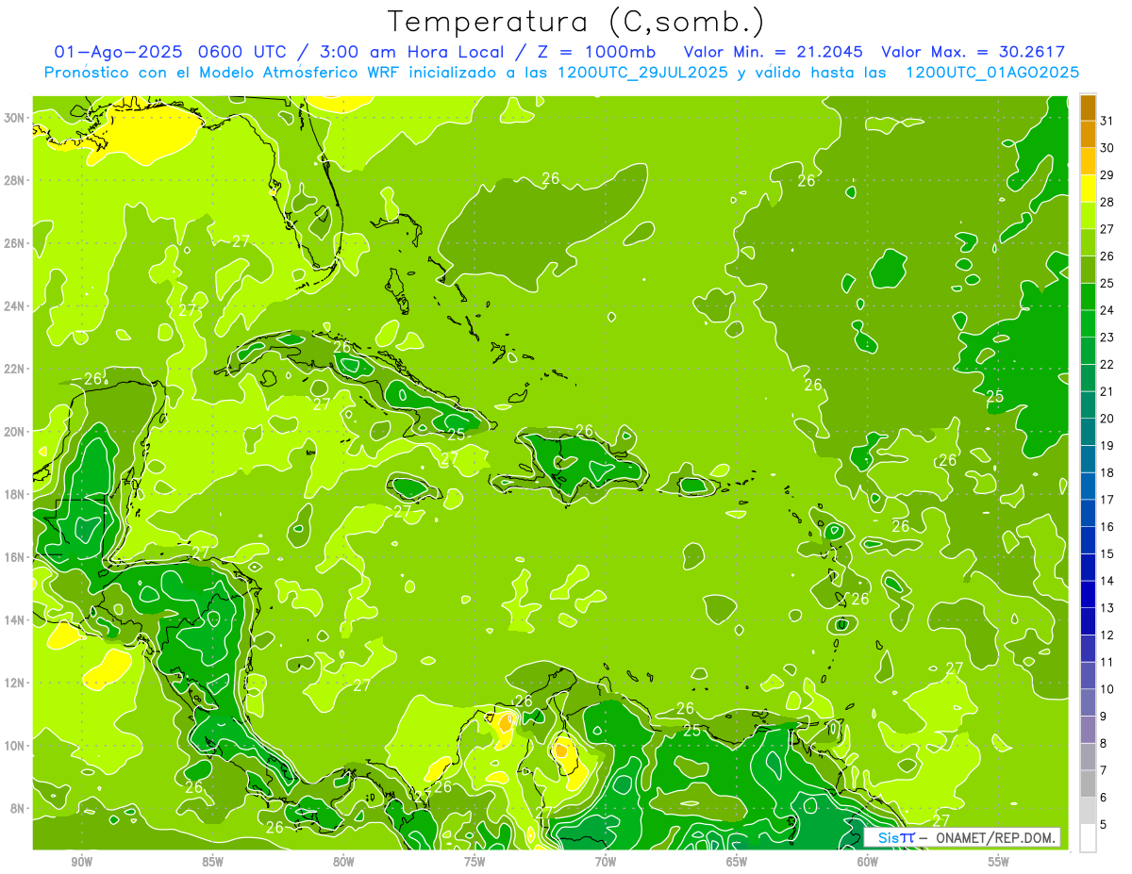Click the color scale value 29
Viewport: 1132px width, 874px height.
click(x=1107, y=174)
